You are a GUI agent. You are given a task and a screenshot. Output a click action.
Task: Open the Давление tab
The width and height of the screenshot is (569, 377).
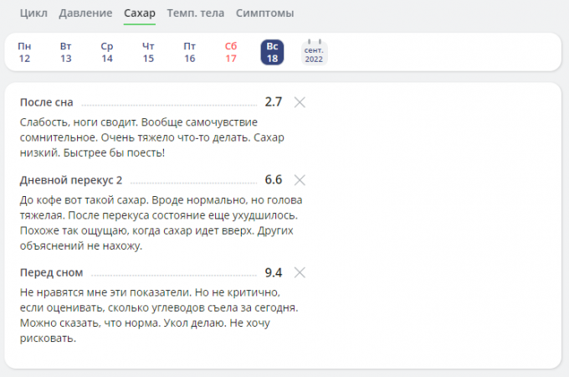pos(86,14)
